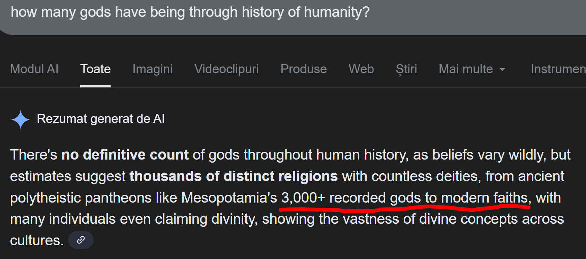
Task: Place cursor at end of search query text
Action: (369, 12)
